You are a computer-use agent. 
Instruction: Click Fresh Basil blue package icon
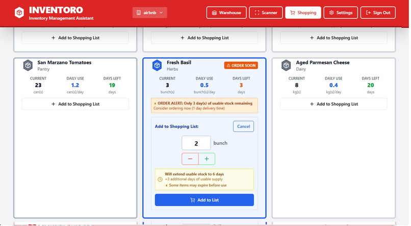click(157, 65)
